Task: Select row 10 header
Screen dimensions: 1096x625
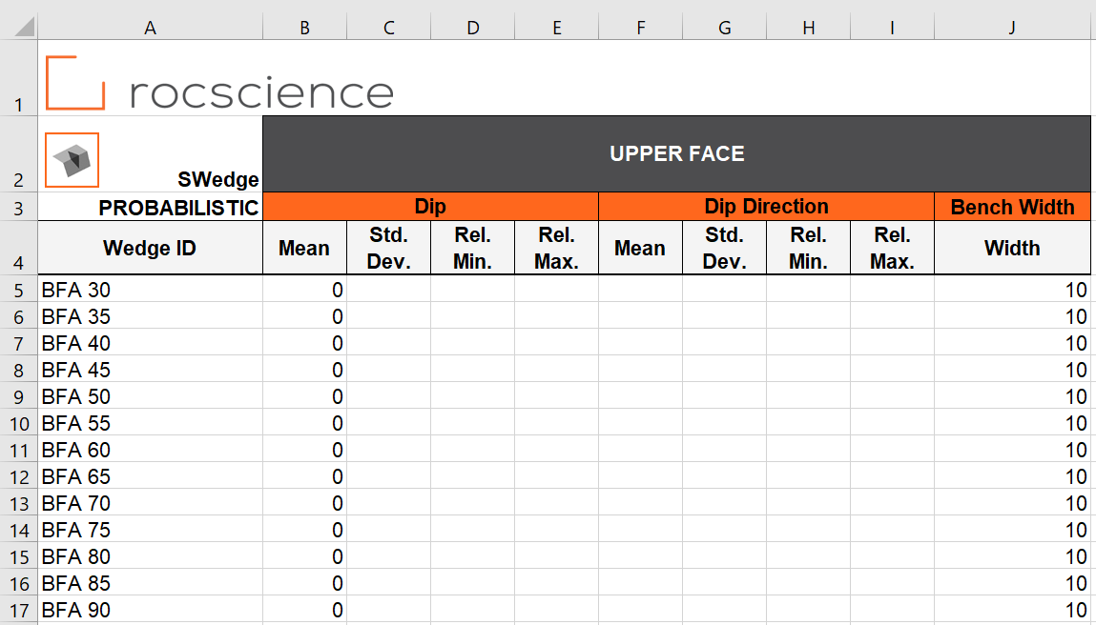Action: coord(19,422)
